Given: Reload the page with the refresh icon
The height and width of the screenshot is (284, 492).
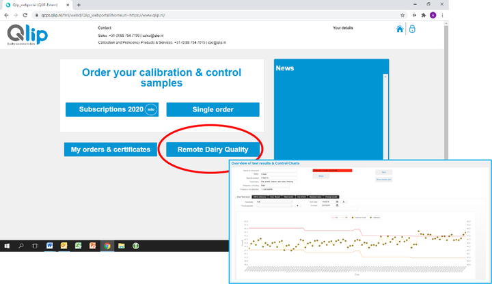Looking at the screenshot, I should click(x=25, y=15).
